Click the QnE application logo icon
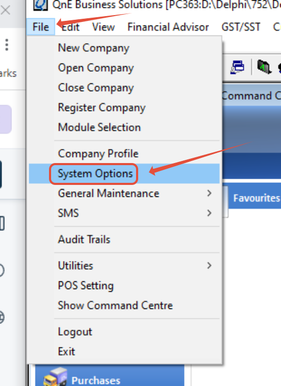281x386 pixels. coord(40,5)
